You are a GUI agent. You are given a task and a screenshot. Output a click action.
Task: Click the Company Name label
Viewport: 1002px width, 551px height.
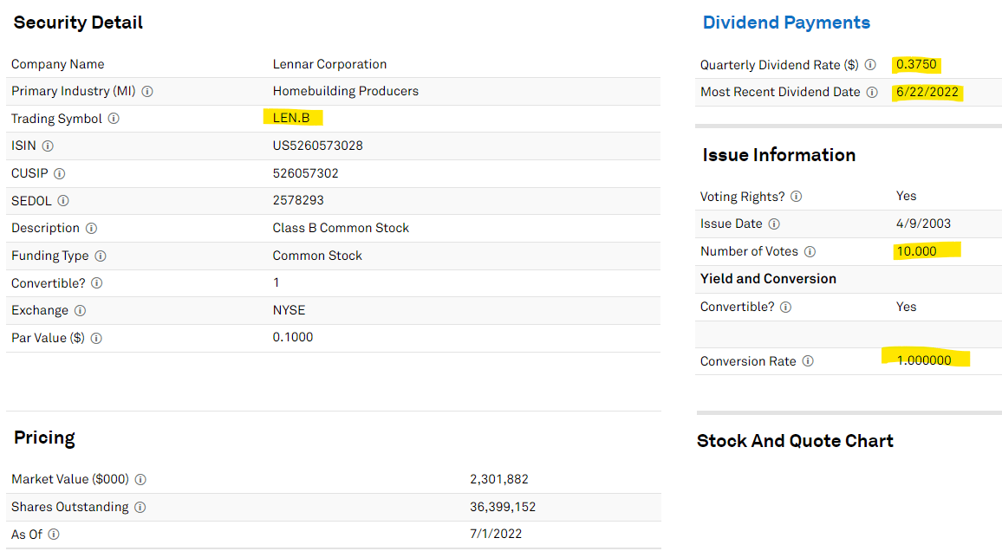tap(57, 64)
